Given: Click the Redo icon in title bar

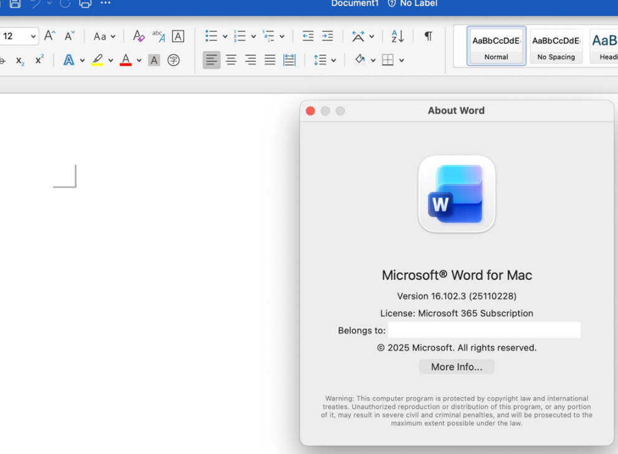Looking at the screenshot, I should click(x=65, y=4).
